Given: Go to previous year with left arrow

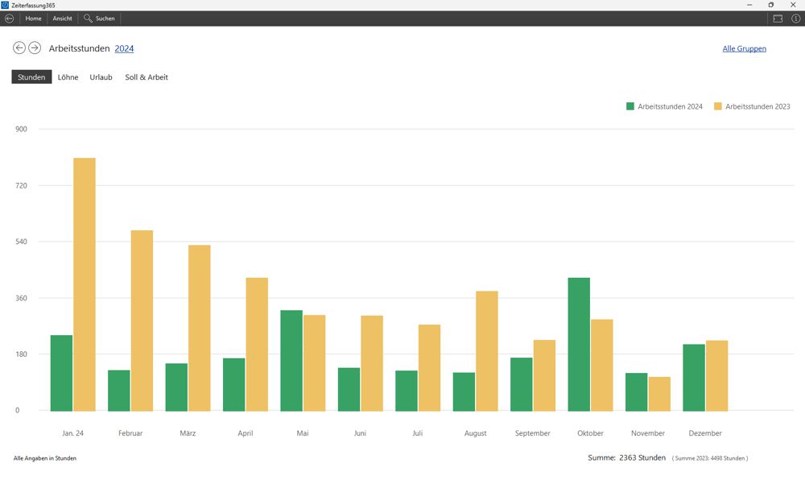Looking at the screenshot, I should [19, 48].
